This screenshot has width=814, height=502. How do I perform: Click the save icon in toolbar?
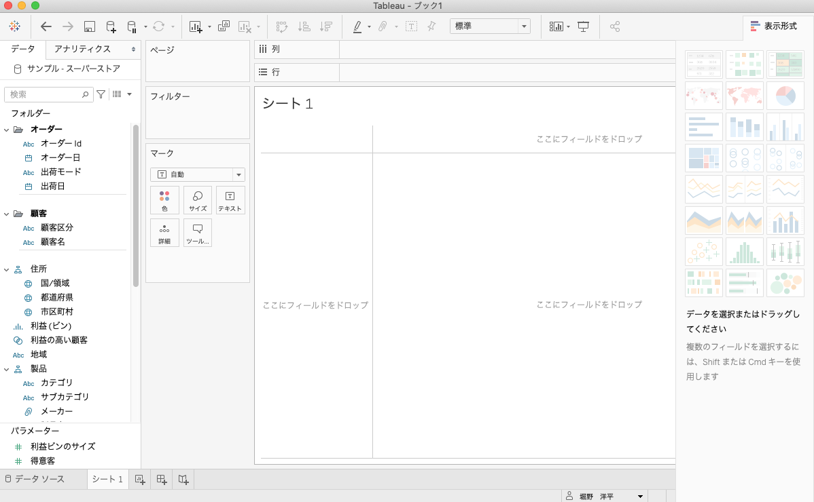click(x=89, y=26)
